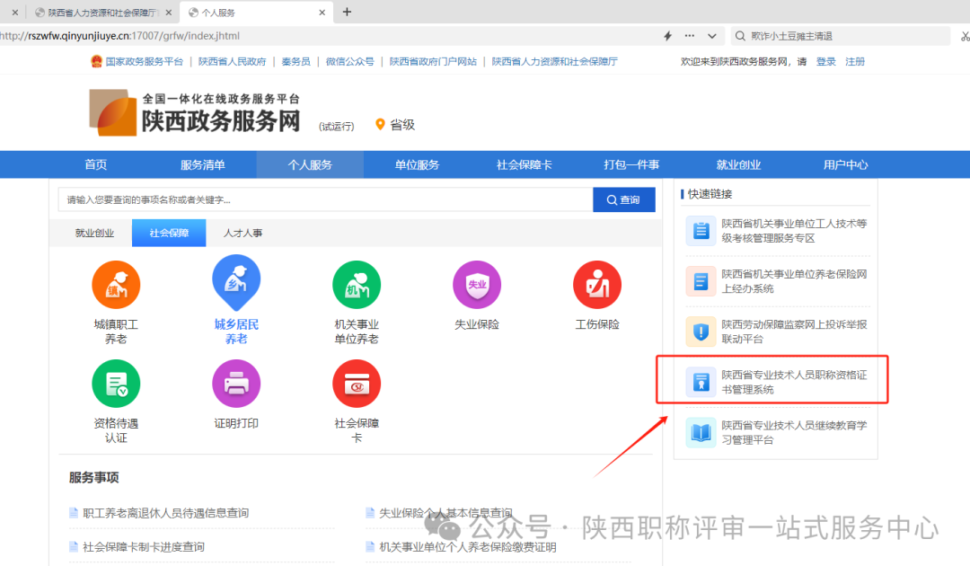Open a new browser tab
Viewport: 970px width, 566px height.
[347, 12]
